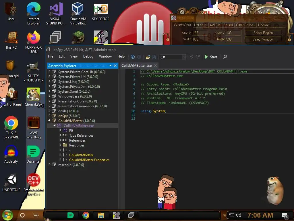Click the Width input field

tap(200, 39)
